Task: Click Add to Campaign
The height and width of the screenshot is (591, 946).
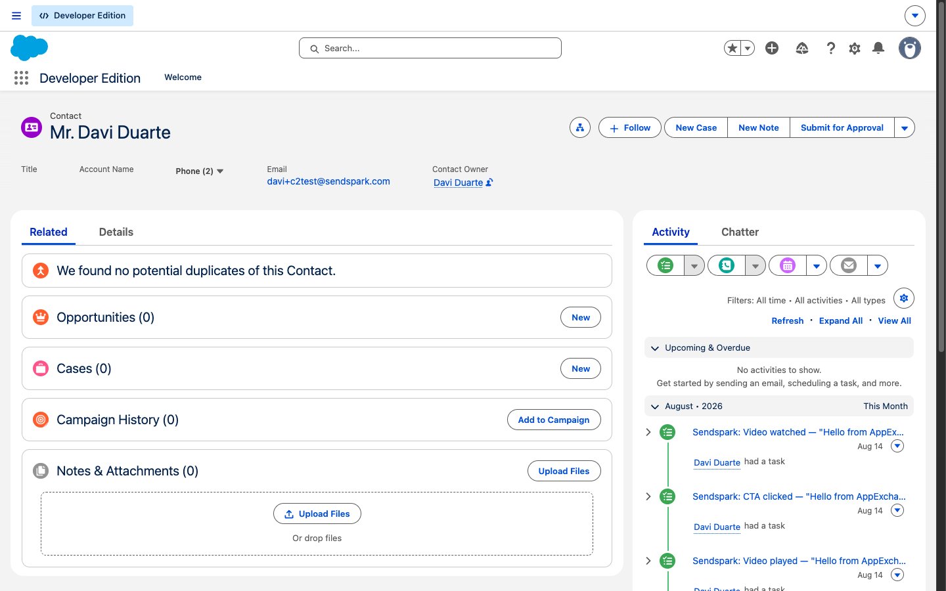Action: coord(554,420)
